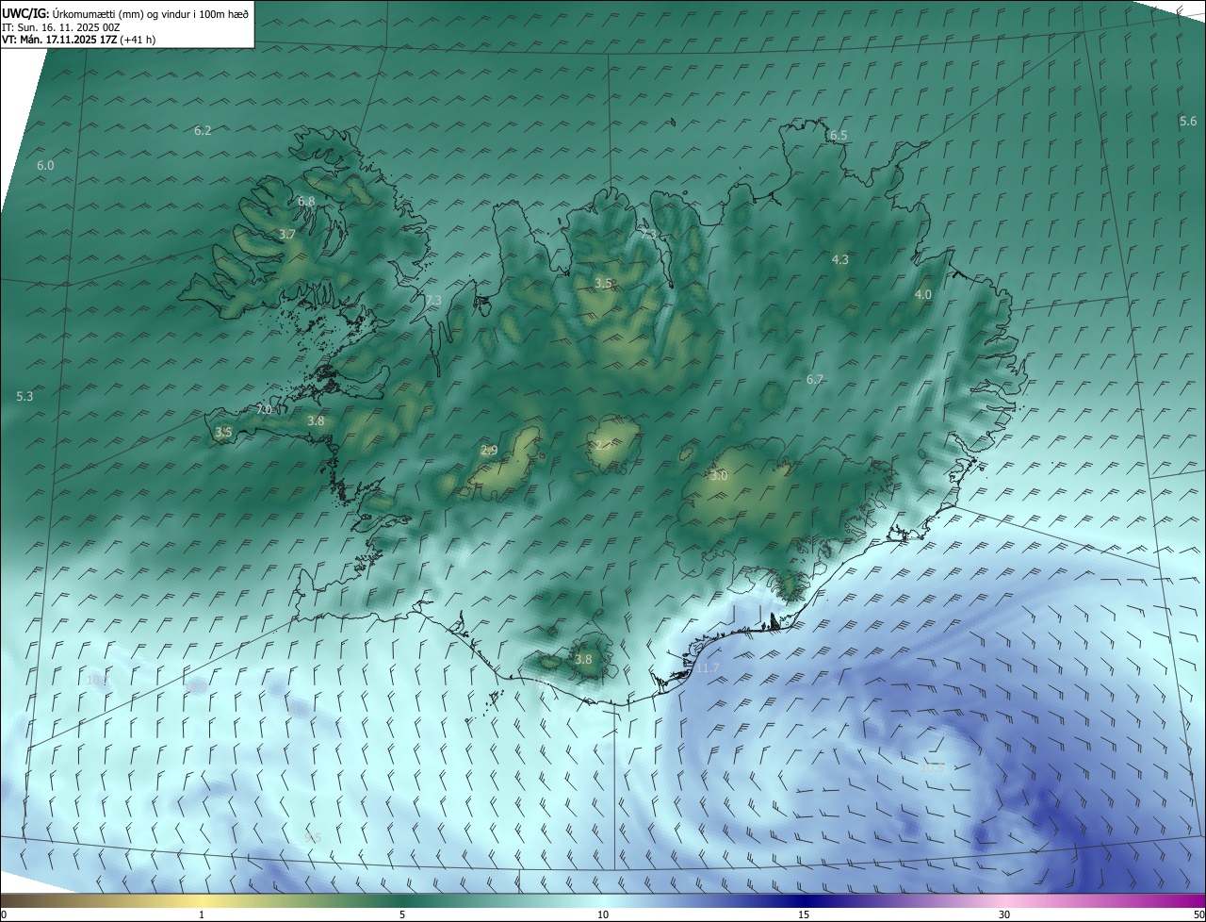Screen dimensions: 1206x922
Task: Click the 5.3 value on the map
Action: coord(24,396)
